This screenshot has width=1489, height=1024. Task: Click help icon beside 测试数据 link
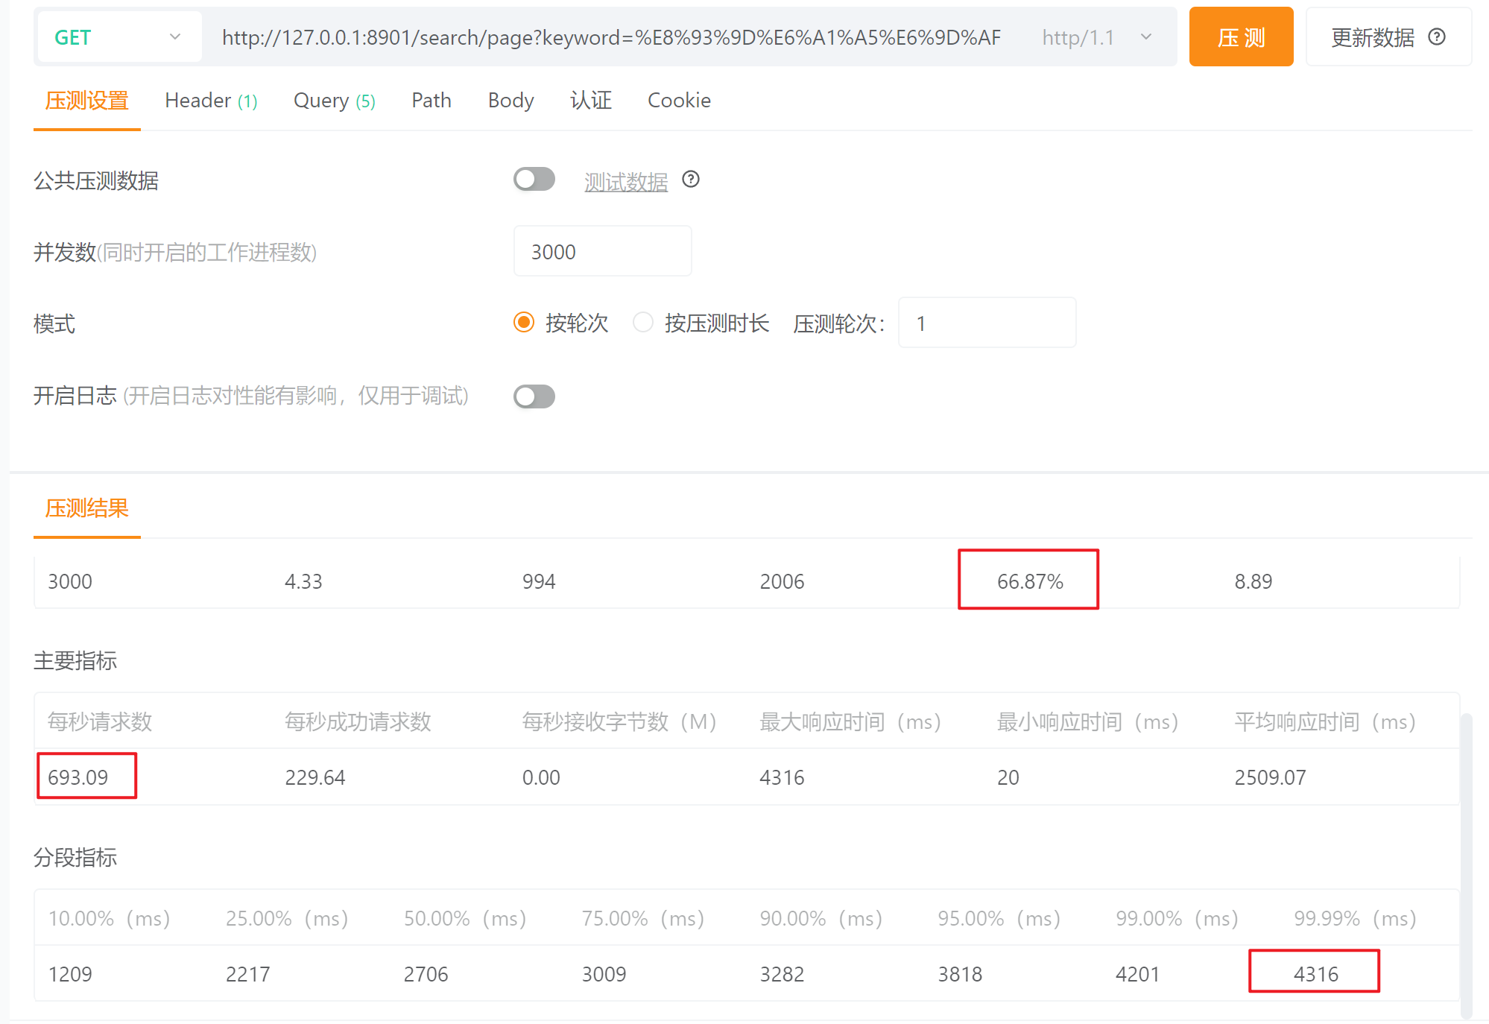[691, 180]
